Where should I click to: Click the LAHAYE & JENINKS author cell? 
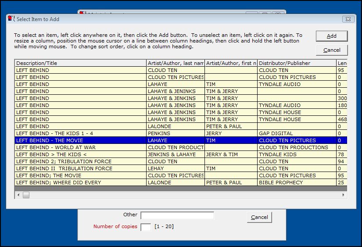click(176, 91)
